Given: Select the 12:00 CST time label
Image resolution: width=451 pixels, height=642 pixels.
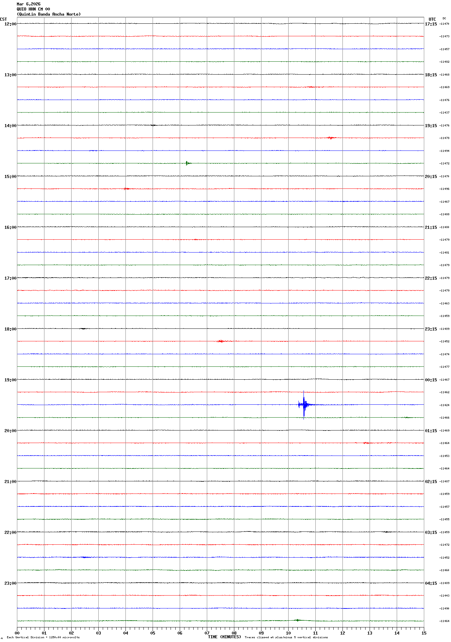Looking at the screenshot, I should 10,24.
